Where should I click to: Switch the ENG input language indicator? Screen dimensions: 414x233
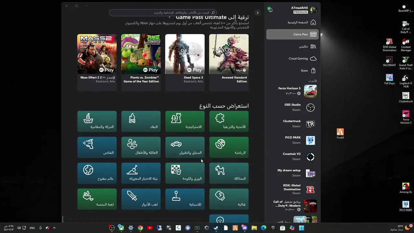pyautogui.click(x=32, y=228)
